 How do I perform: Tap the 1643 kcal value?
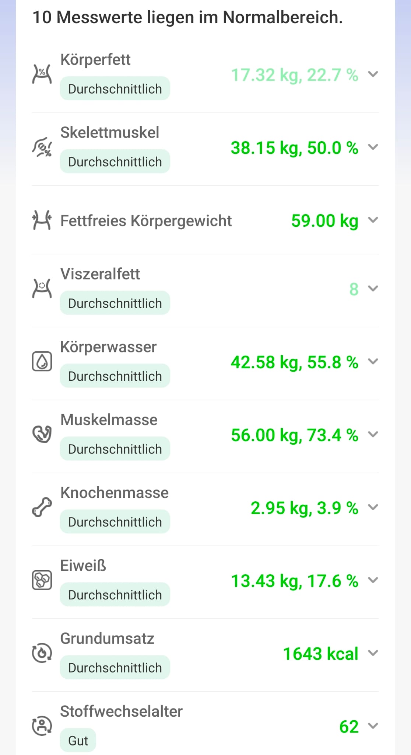[320, 654]
